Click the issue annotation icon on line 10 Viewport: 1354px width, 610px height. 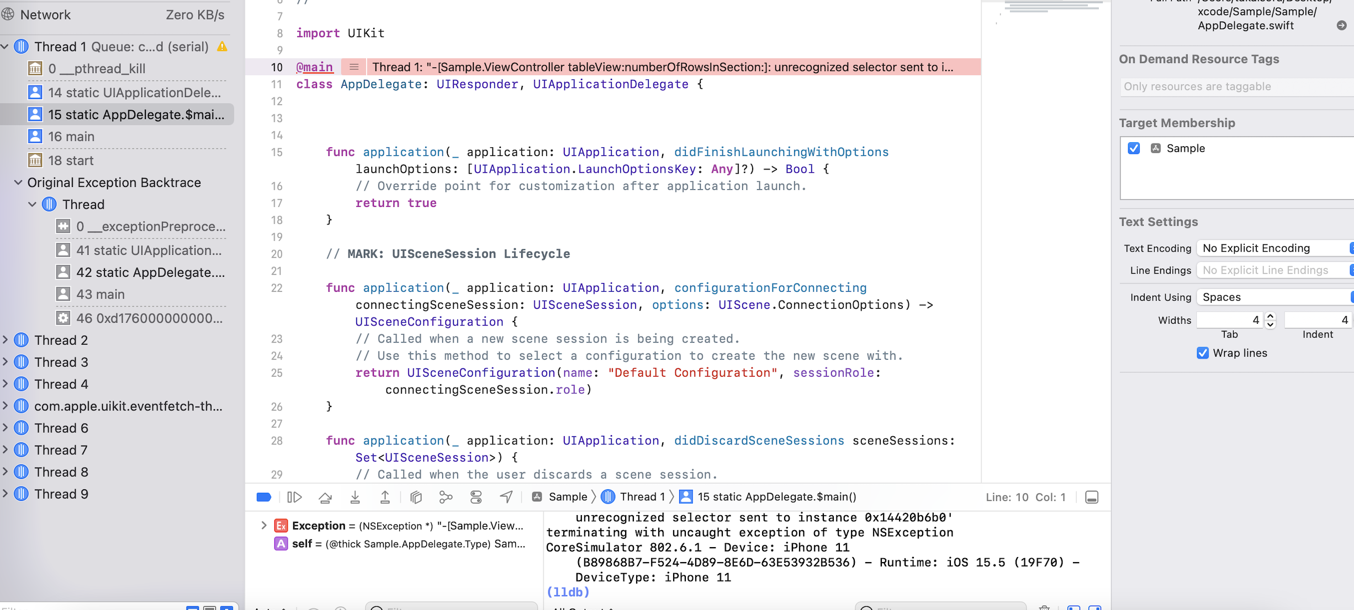tap(354, 67)
